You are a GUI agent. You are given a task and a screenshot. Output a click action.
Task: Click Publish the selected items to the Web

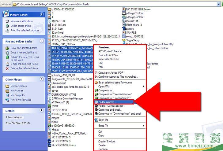(25, 58)
